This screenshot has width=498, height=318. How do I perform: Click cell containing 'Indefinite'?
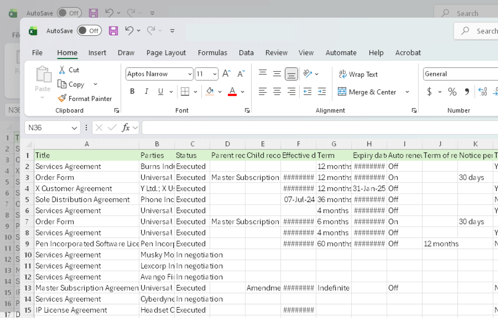(x=334, y=288)
